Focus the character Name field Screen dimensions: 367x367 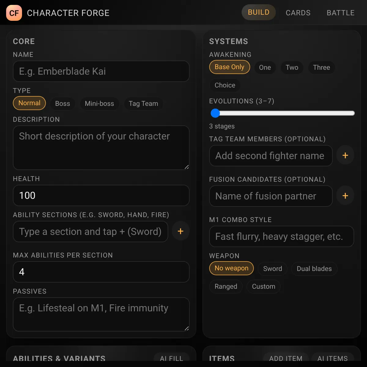(x=101, y=71)
